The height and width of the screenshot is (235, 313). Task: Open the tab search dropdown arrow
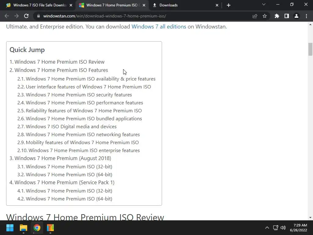click(x=264, y=4)
